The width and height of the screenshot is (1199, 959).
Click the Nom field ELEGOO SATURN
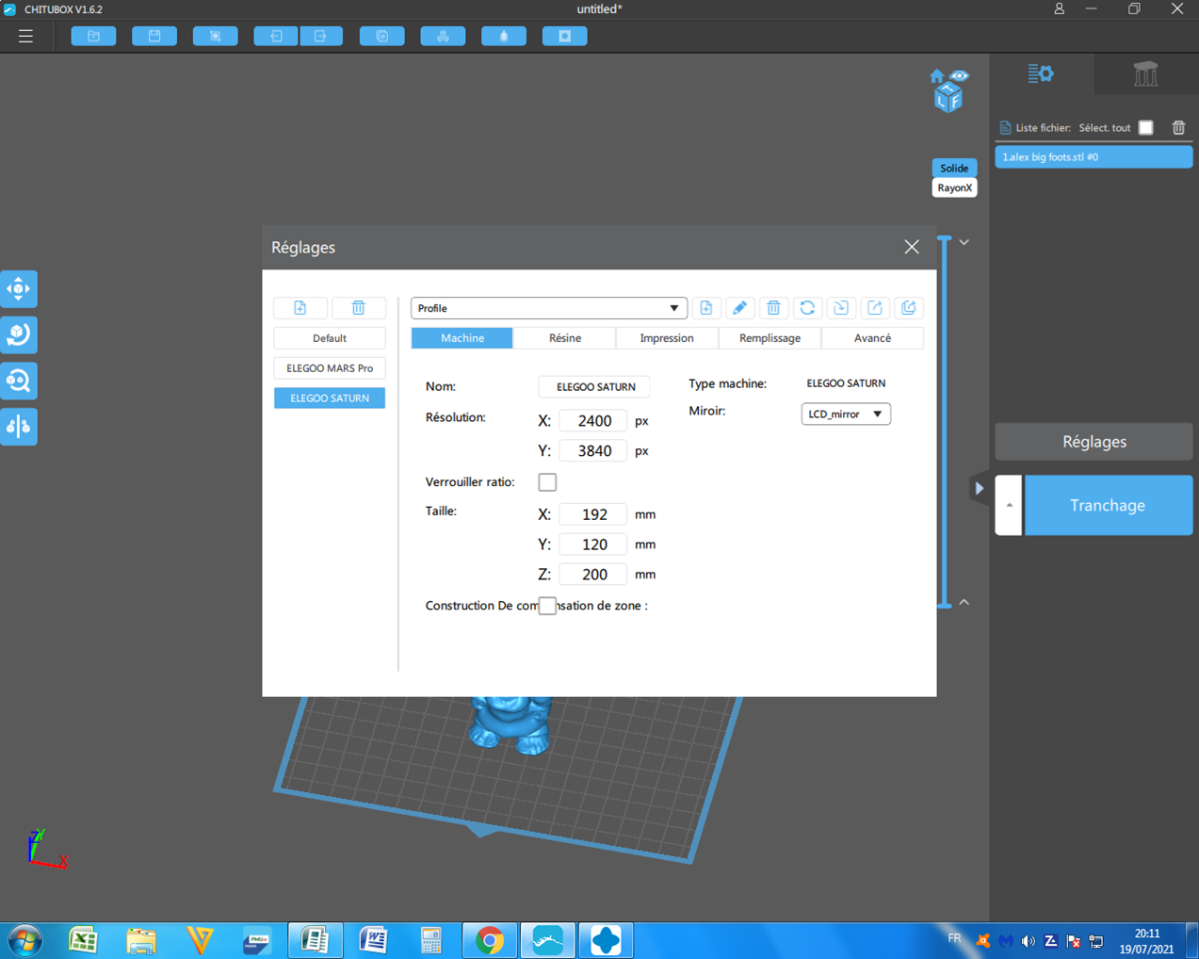point(594,387)
